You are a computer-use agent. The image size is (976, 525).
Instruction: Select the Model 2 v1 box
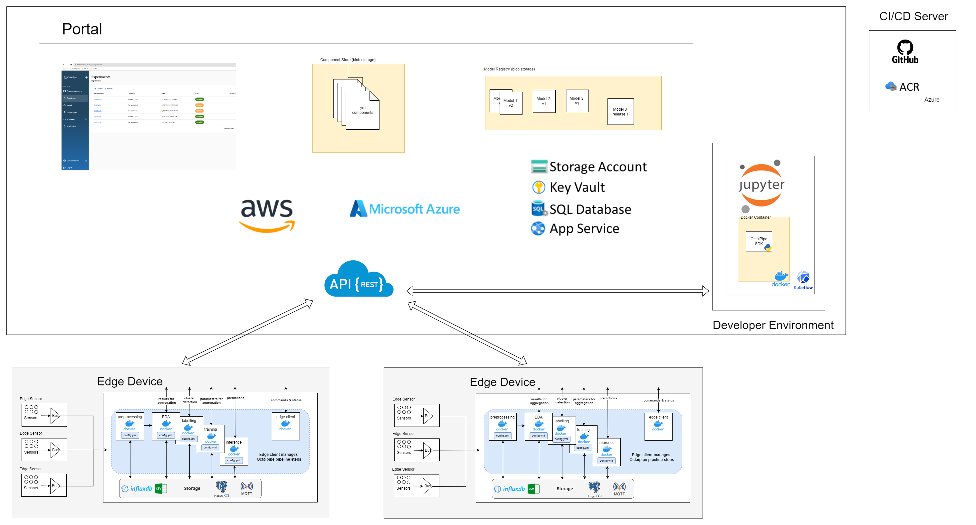pyautogui.click(x=544, y=101)
